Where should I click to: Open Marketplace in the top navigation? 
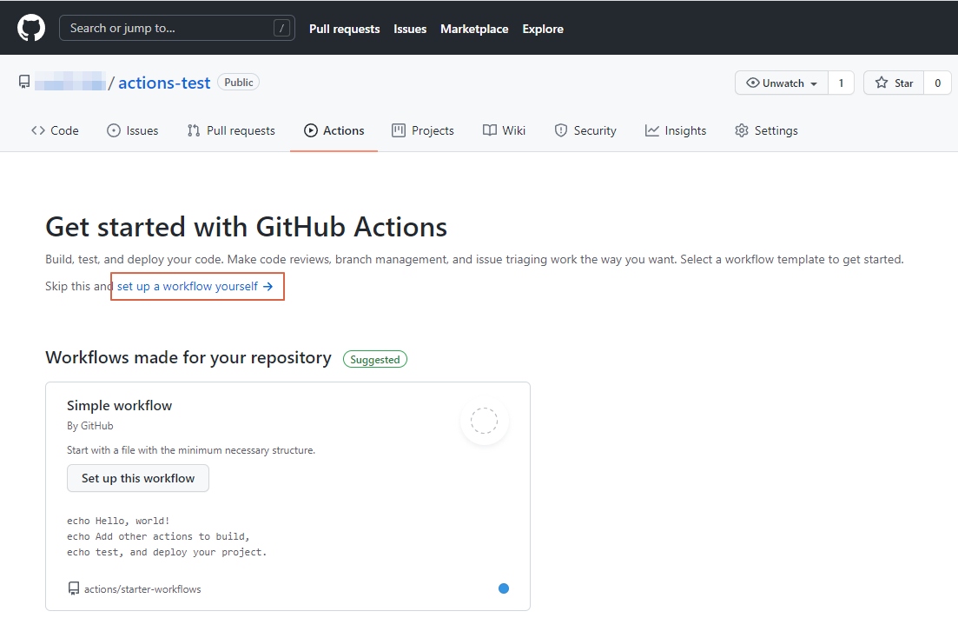click(474, 29)
